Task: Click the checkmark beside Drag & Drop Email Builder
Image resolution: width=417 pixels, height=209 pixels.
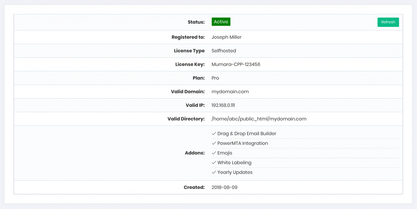Action: [x=214, y=134]
